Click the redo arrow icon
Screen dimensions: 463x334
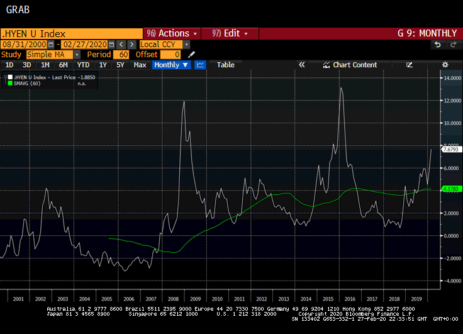452,45
